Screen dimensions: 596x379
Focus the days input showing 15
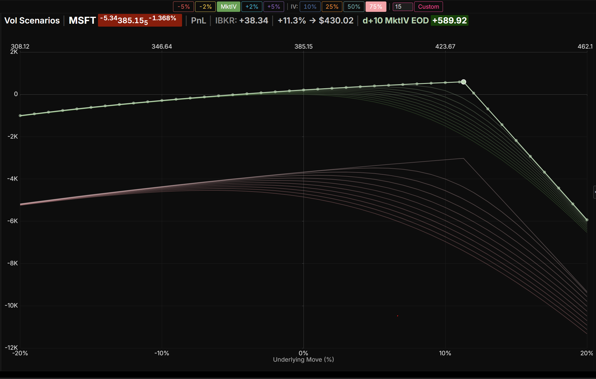tap(403, 7)
